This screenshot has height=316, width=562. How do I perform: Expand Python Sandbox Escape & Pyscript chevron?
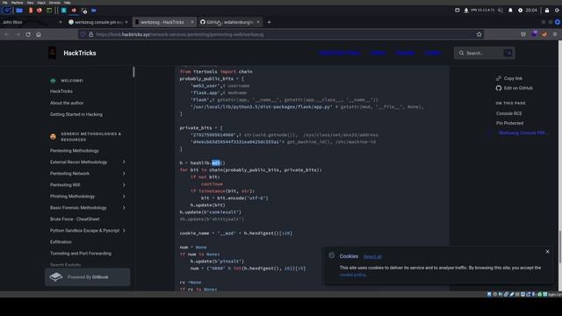tap(124, 230)
